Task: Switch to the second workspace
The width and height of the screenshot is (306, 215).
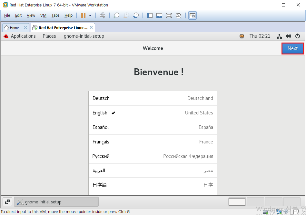Action: pos(255,202)
